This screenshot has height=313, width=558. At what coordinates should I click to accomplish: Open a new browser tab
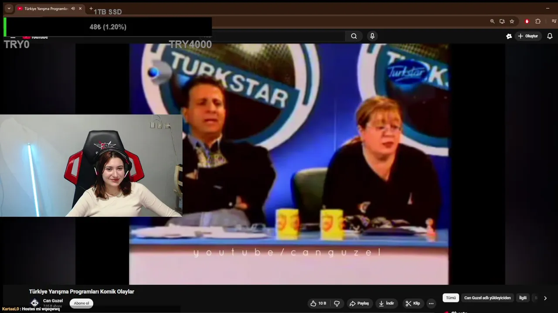point(91,9)
